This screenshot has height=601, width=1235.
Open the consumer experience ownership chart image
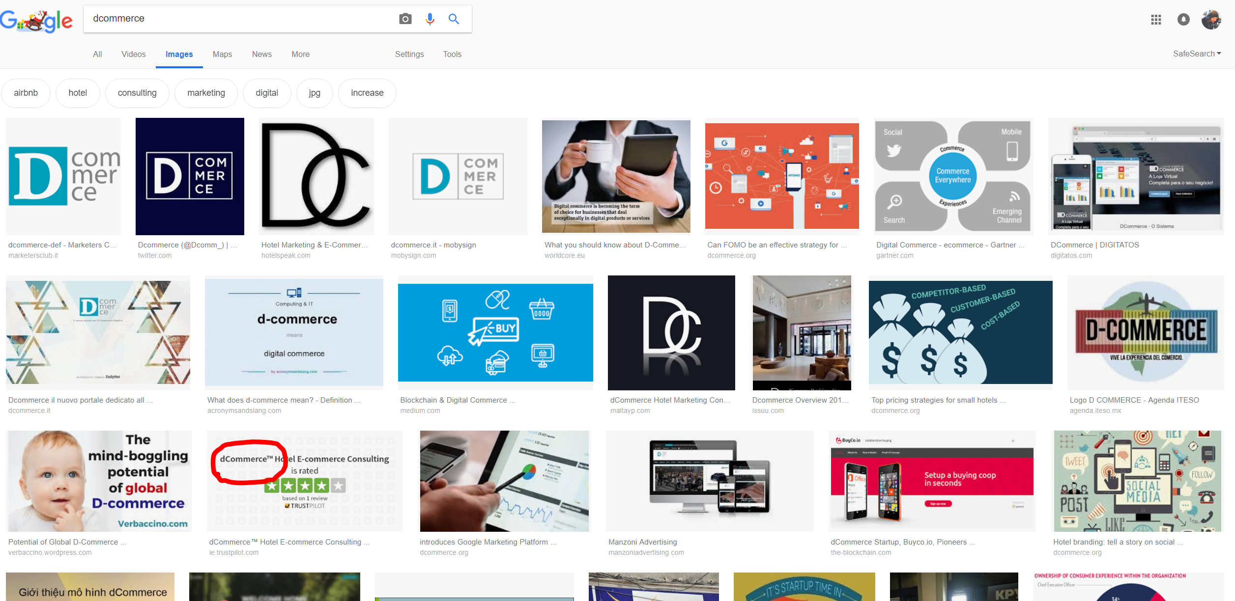1129,587
